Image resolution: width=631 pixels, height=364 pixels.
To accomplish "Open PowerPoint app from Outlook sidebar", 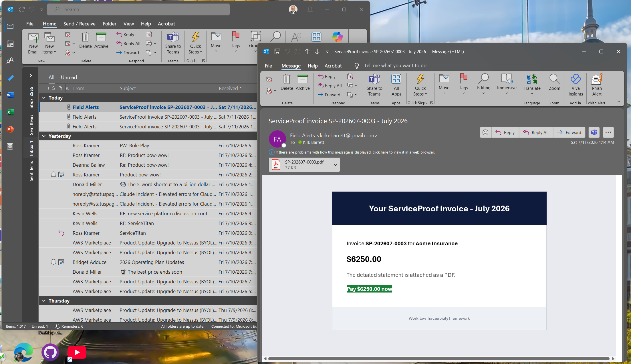I will click(x=10, y=129).
